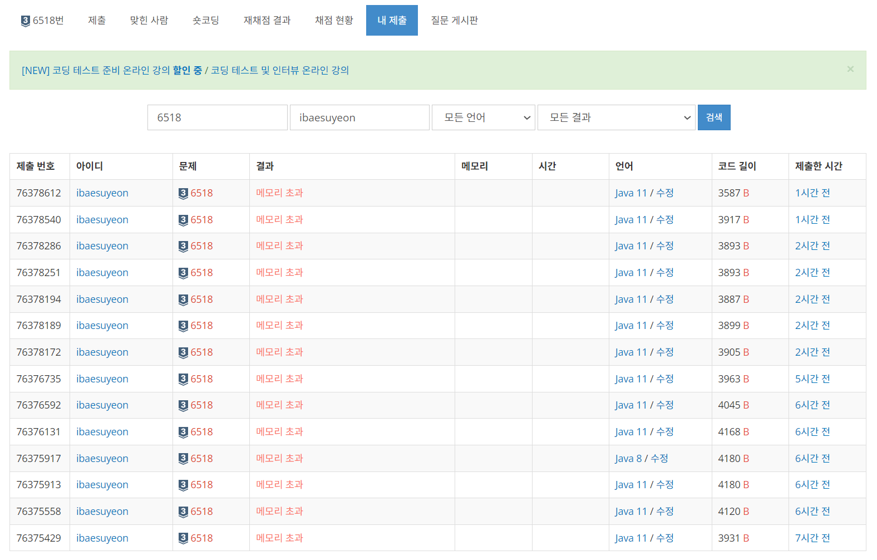
Task: Focus the problem number field containing 6518
Action: [x=218, y=117]
